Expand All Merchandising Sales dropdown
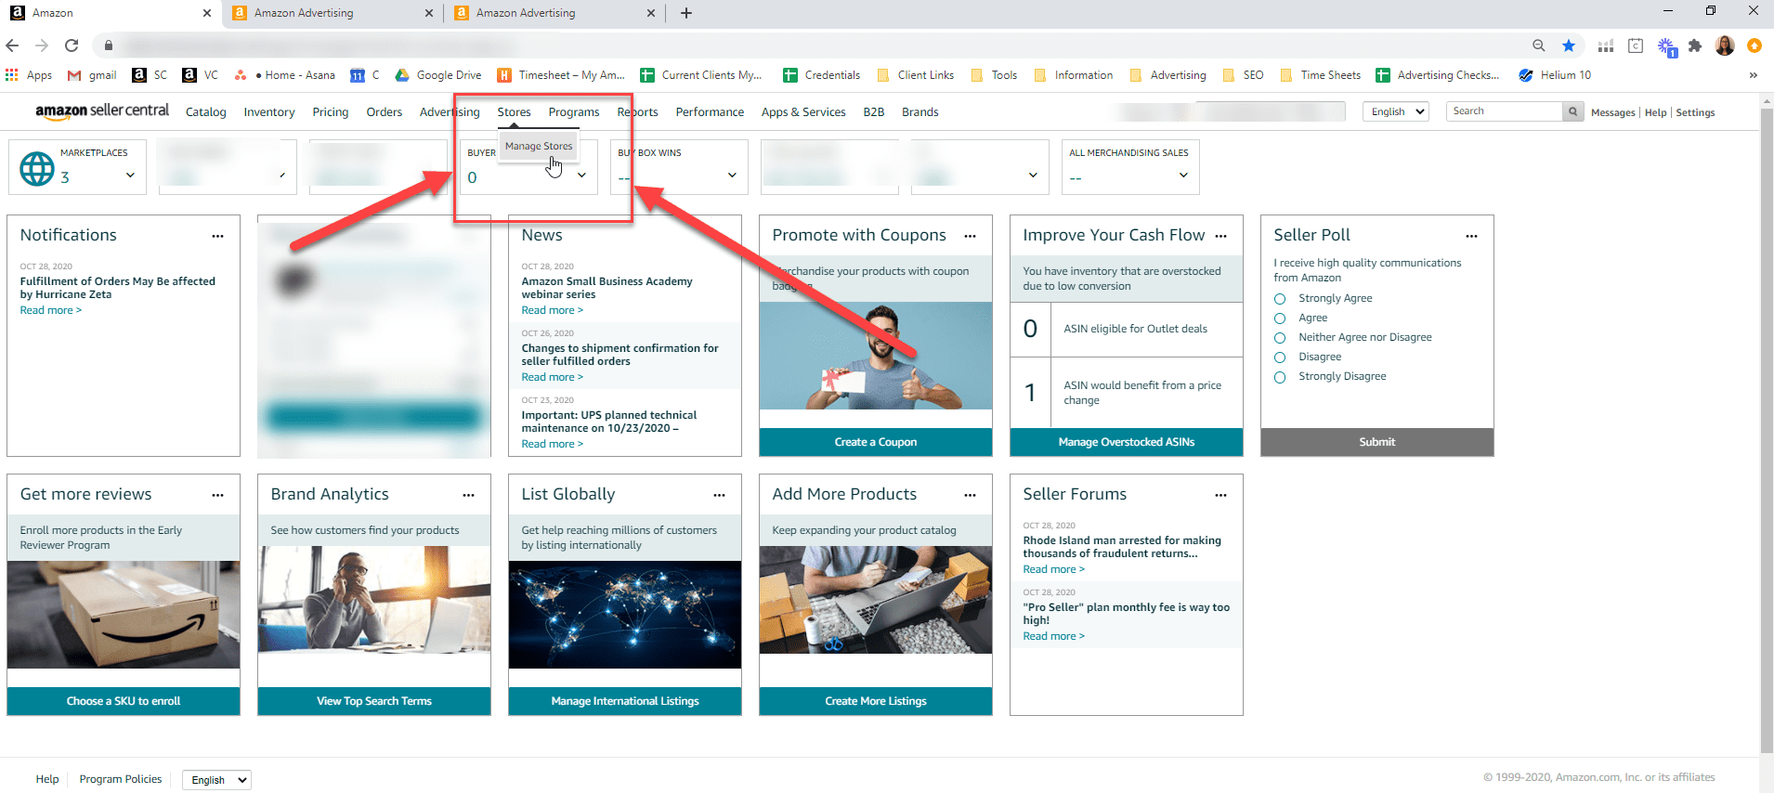The height and width of the screenshot is (793, 1774). [x=1183, y=175]
